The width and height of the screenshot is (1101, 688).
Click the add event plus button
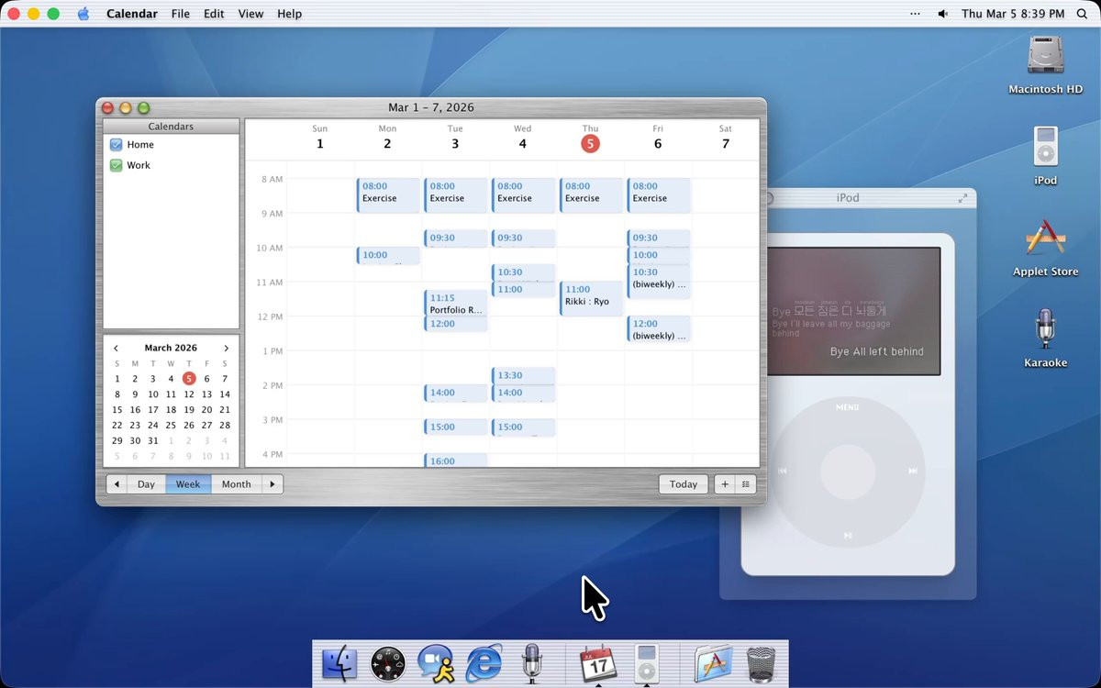[x=725, y=484]
